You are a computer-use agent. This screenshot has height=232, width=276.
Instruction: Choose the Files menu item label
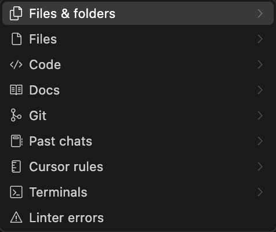pos(43,39)
